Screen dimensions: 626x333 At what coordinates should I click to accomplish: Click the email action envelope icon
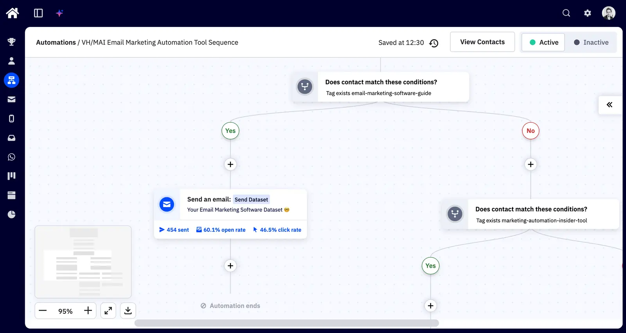[167, 204]
